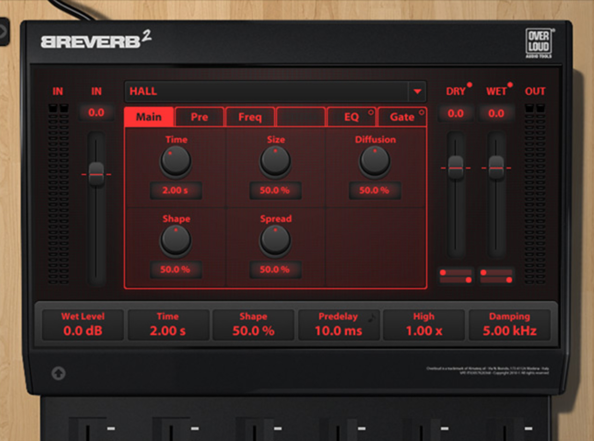Click the 50.0 % value under Spread
The image size is (594, 441).
click(275, 269)
